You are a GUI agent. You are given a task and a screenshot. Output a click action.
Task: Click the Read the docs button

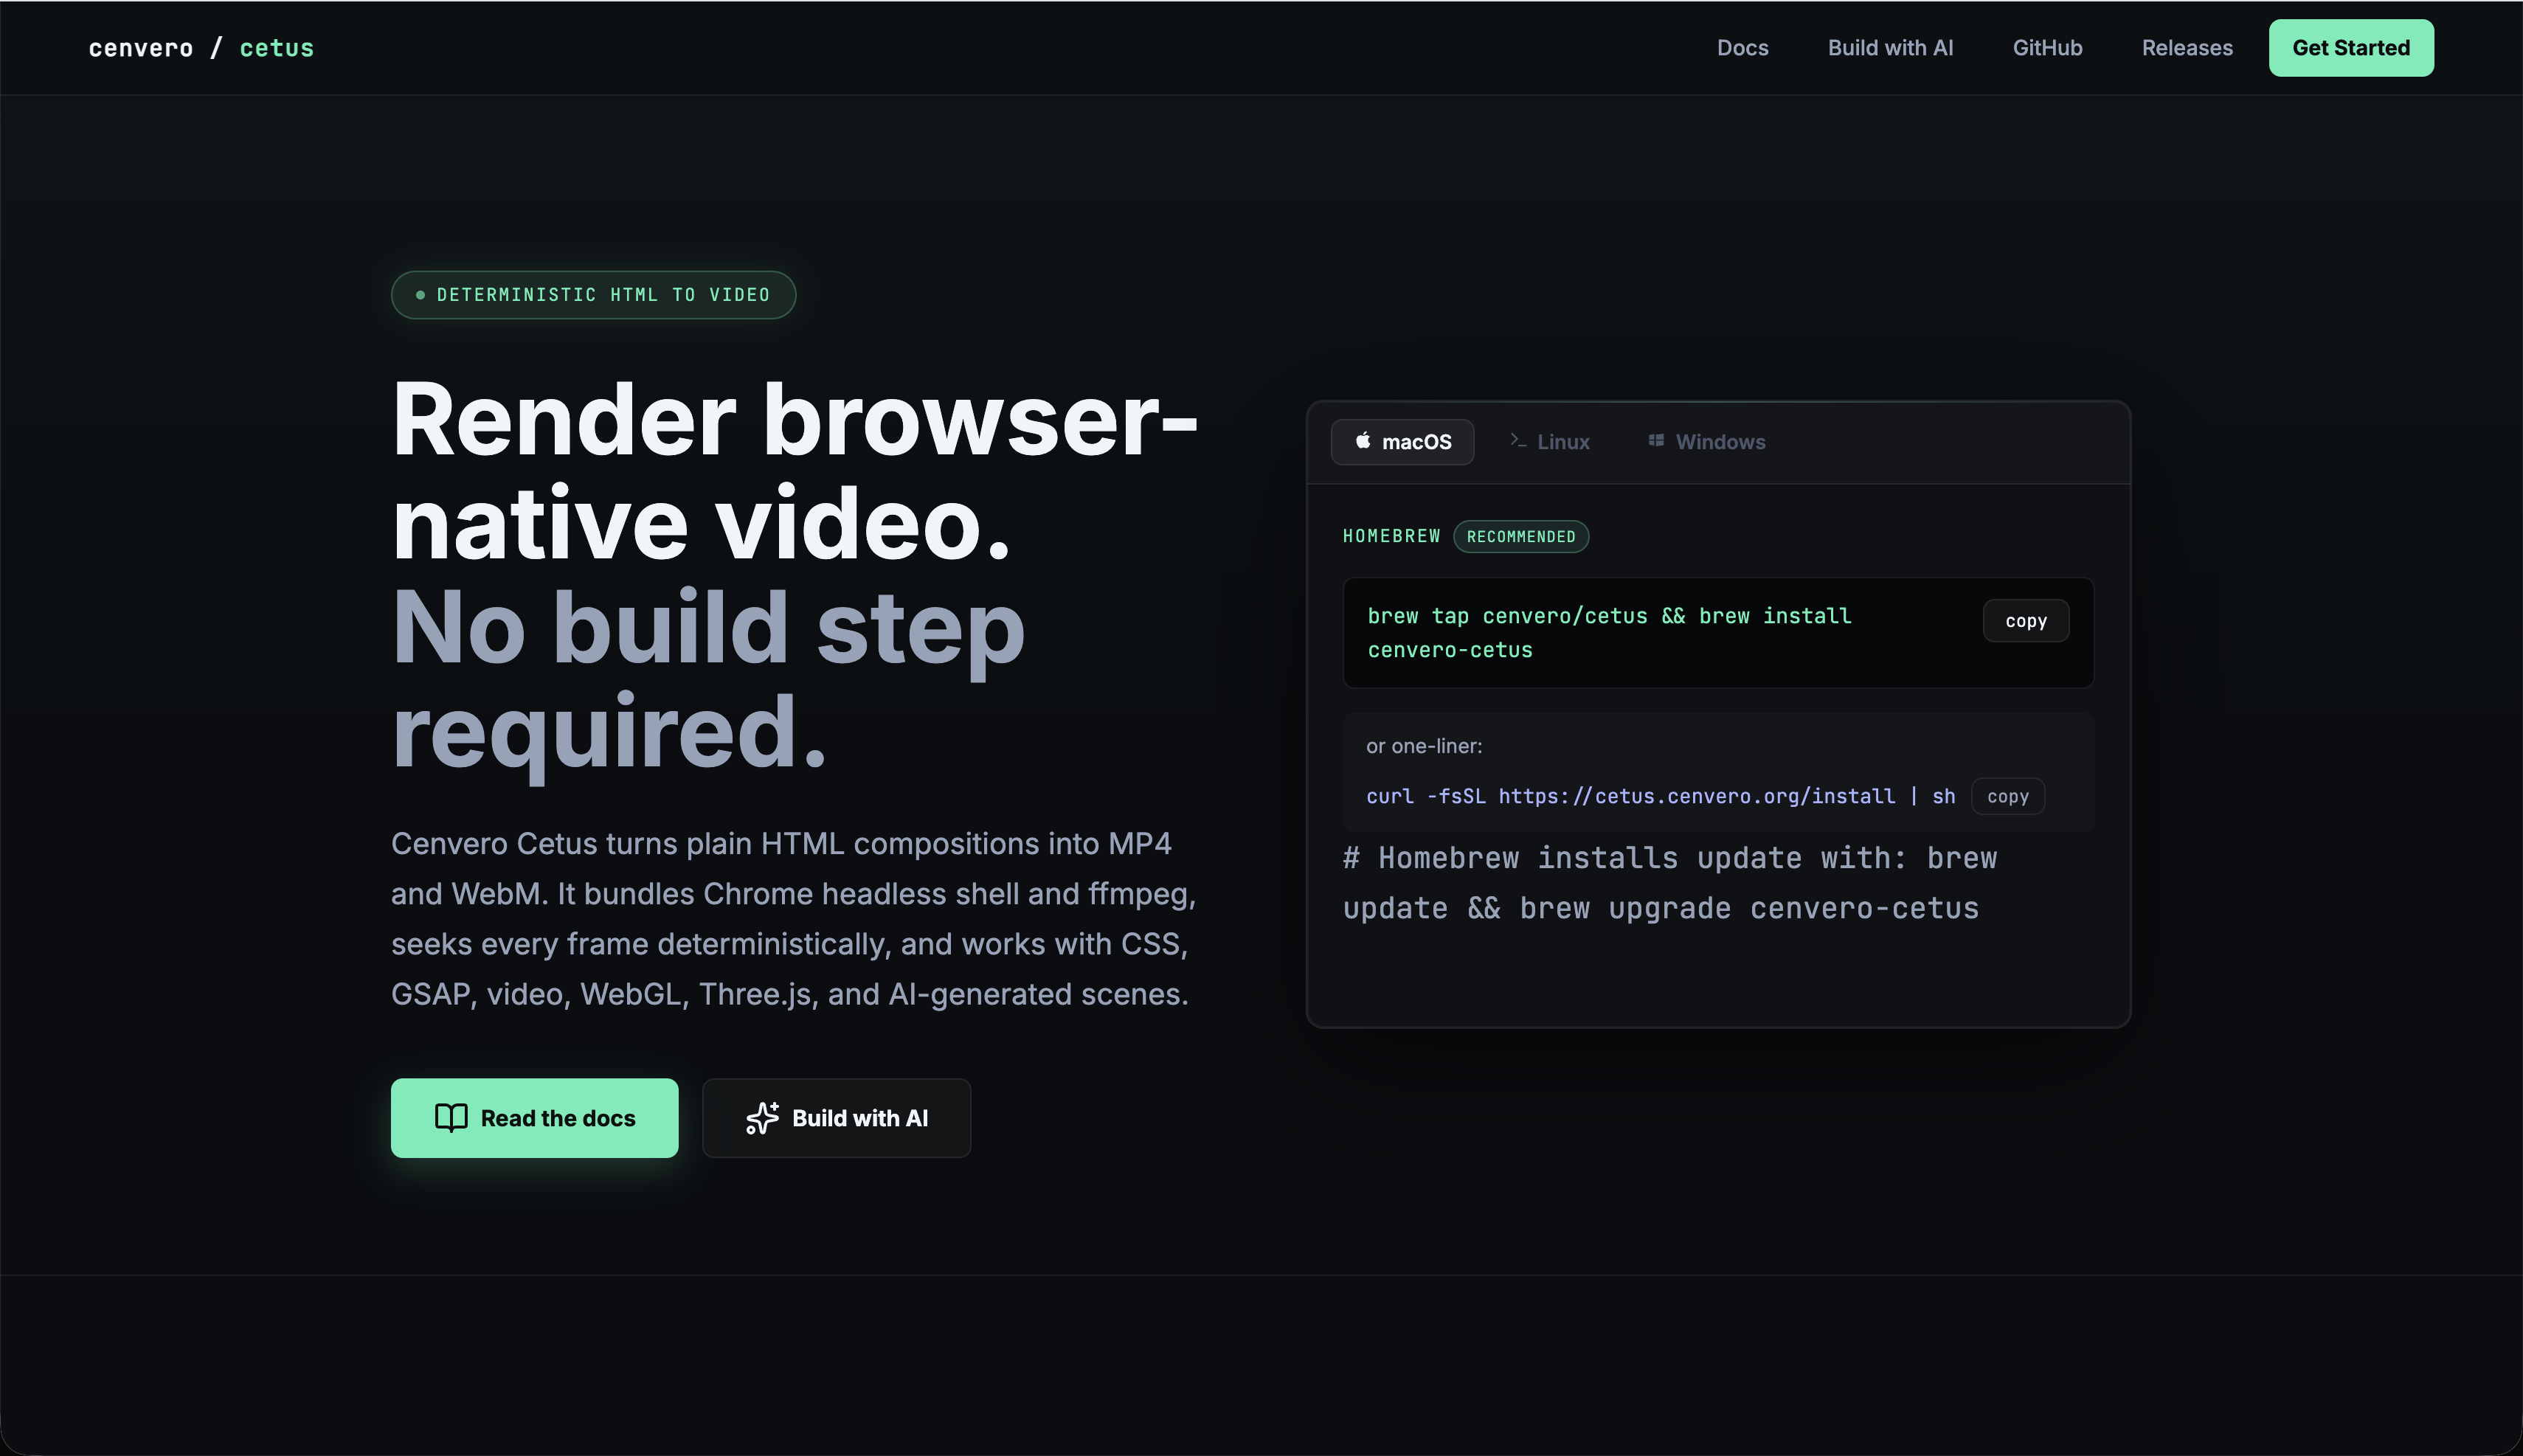pos(534,1118)
